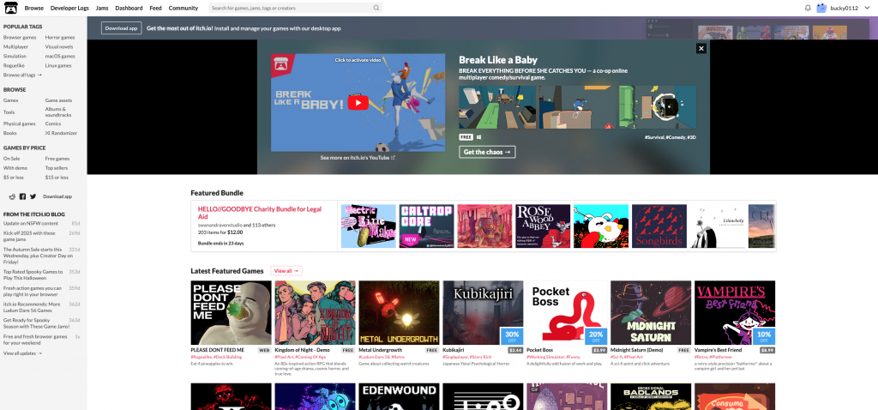This screenshot has height=410, width=878.
Task: Browse Physical games category
Action: coord(20,124)
